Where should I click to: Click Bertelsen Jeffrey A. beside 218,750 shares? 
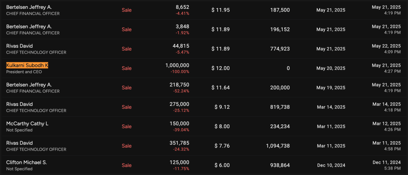pyautogui.click(x=29, y=85)
